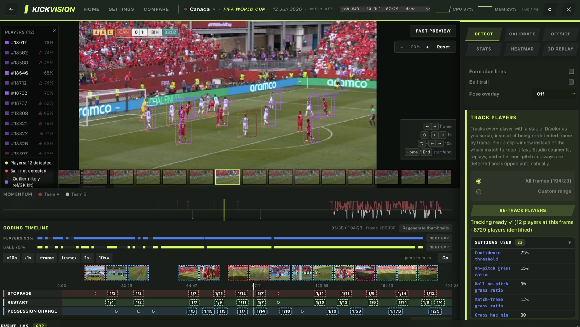Click the color swatch for player #18017
The image size is (580, 327).
7,43
